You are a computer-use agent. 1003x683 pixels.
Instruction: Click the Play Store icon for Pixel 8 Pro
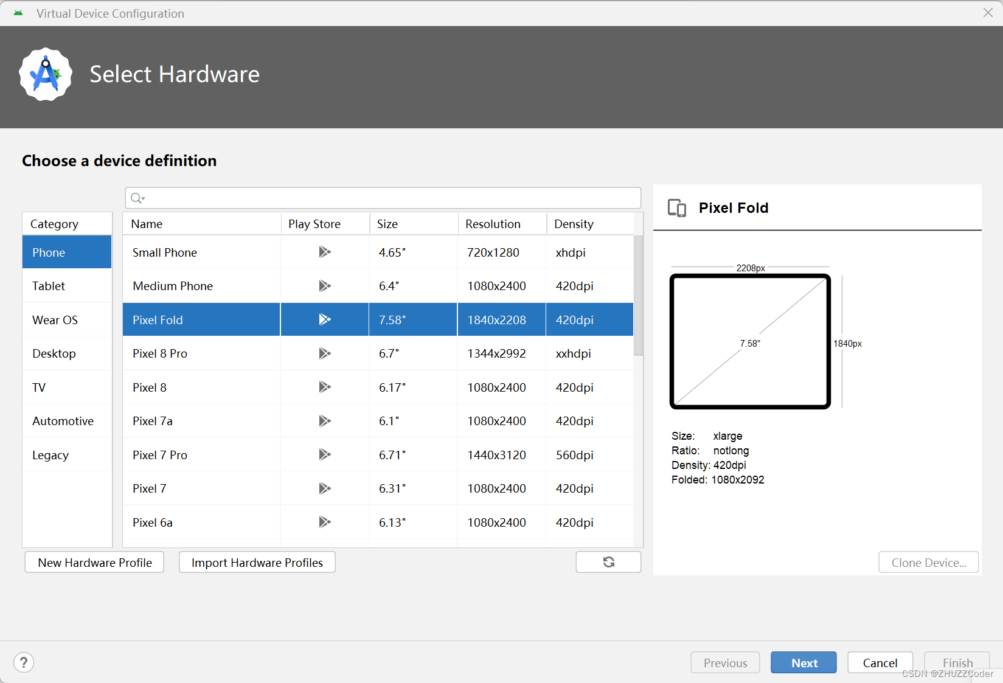pos(325,353)
